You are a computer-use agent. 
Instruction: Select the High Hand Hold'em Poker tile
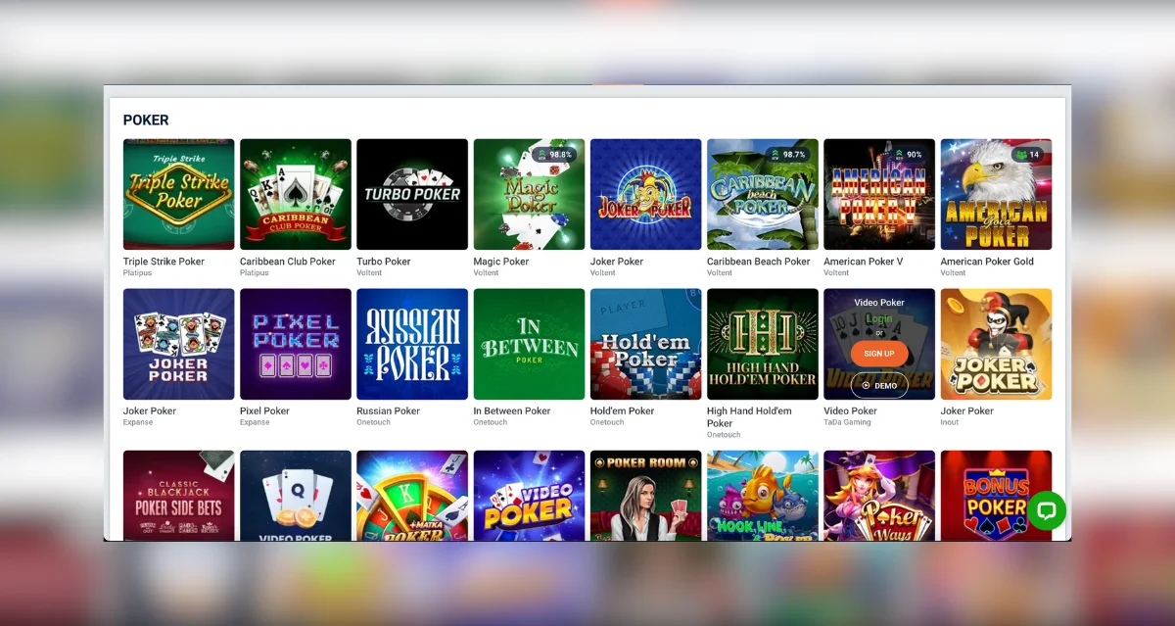pyautogui.click(x=762, y=344)
